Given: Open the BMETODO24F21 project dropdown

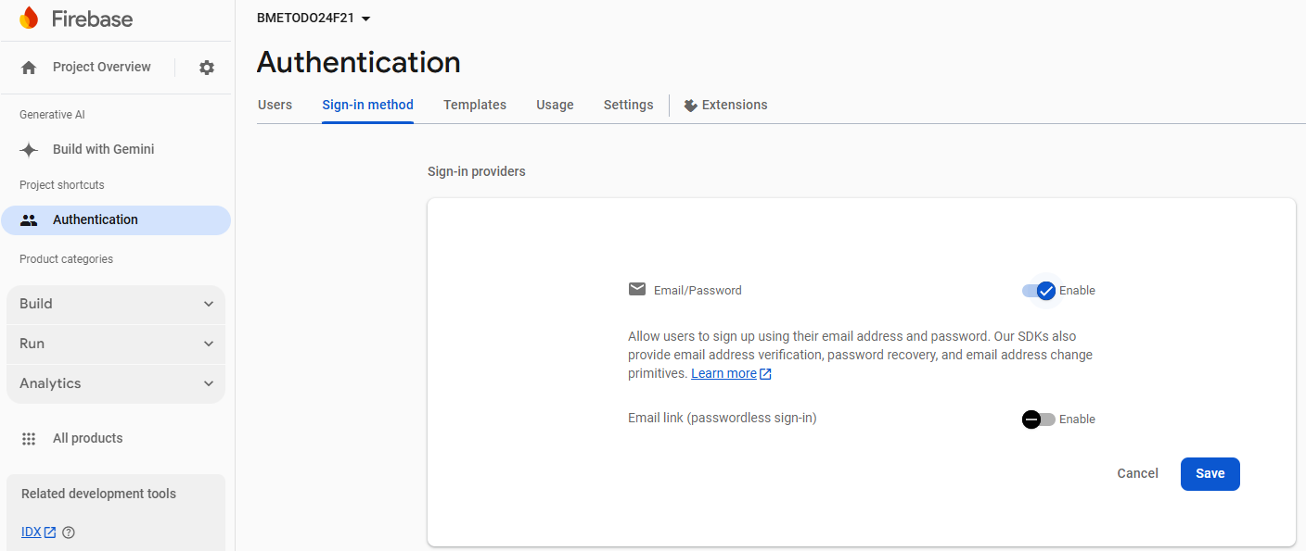Looking at the screenshot, I should tap(314, 19).
